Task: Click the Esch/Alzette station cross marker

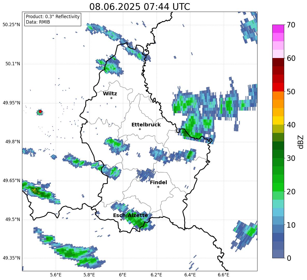Action: (121, 220)
